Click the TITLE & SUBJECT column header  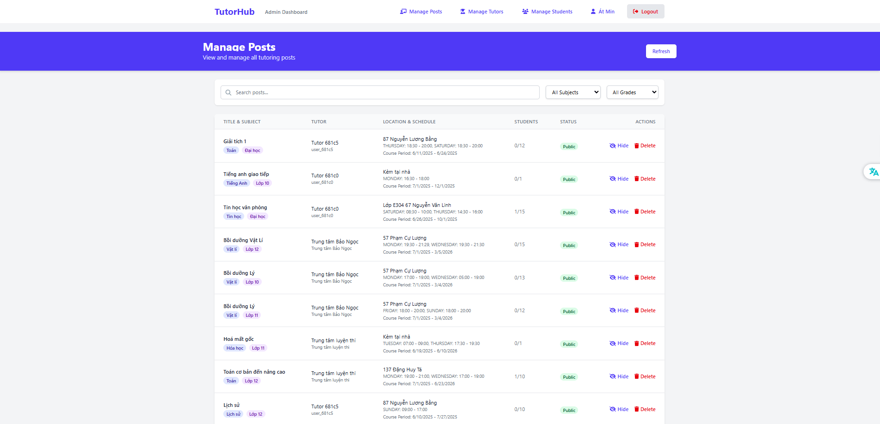coord(242,122)
